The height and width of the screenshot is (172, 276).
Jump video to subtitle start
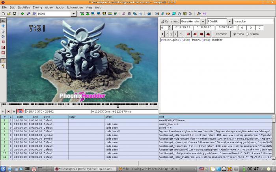coord(82,13)
